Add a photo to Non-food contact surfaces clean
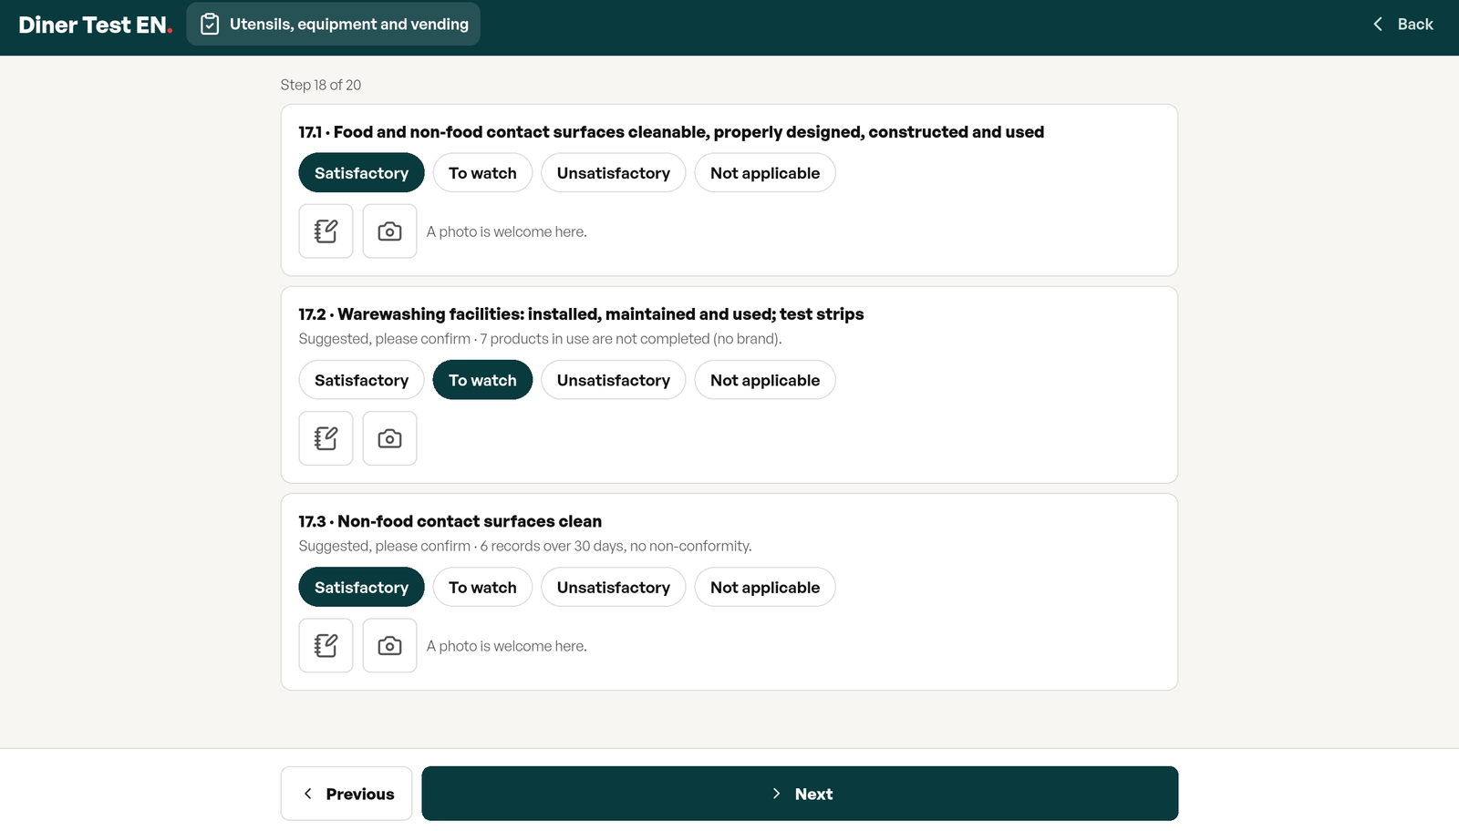The image size is (1459, 831). pyautogui.click(x=389, y=645)
